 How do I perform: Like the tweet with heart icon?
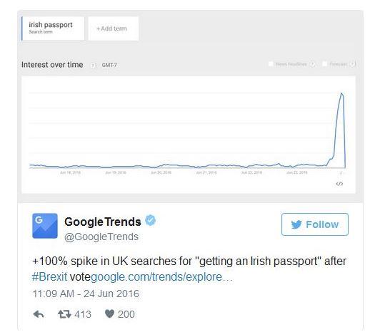pyautogui.click(x=109, y=314)
